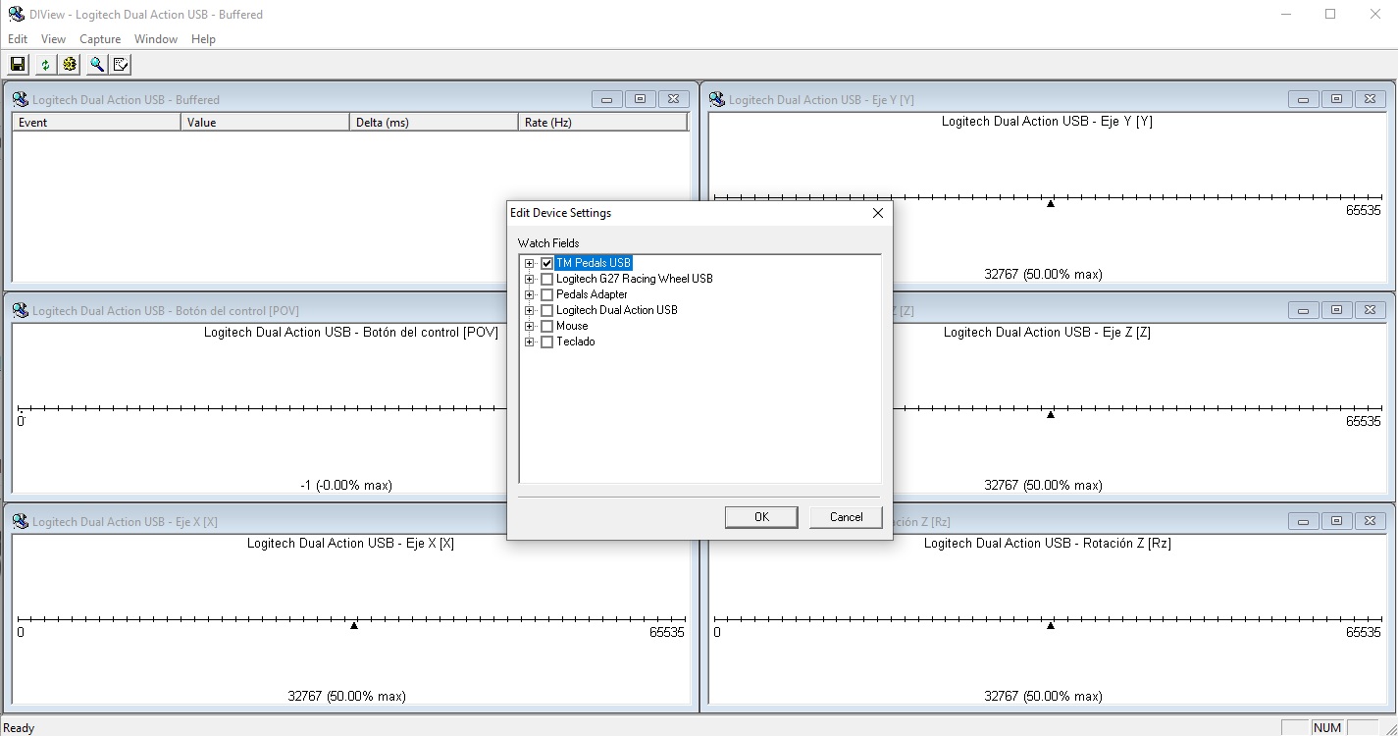Click the green refresh arrows toolbar icon
This screenshot has width=1398, height=736.
(45, 65)
